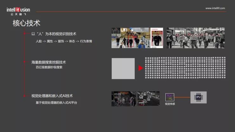Open the www.intellif.com link

point(215,8)
